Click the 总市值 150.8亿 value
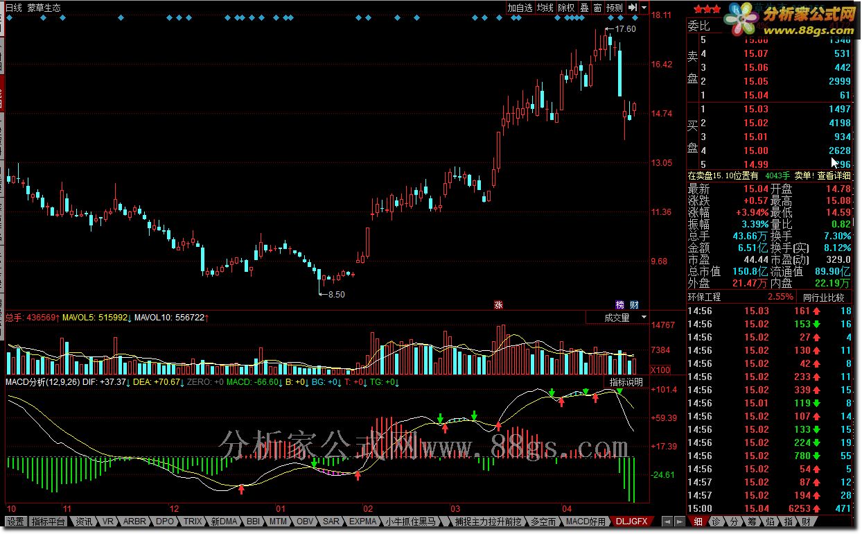 pyautogui.click(x=751, y=271)
